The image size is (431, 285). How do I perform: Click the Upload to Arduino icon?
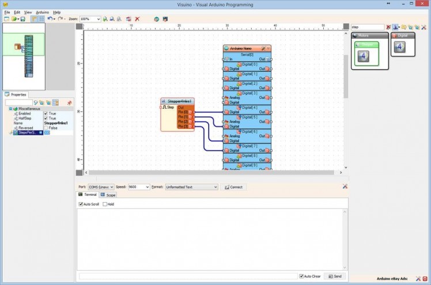[165, 19]
